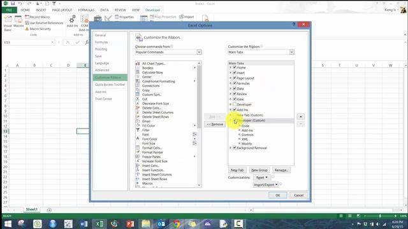Expand the Controls group node
Screen dimensions: 408x229
pos(240,134)
